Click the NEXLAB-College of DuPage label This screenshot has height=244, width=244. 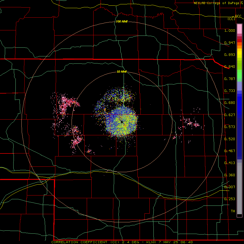pos(216,3)
